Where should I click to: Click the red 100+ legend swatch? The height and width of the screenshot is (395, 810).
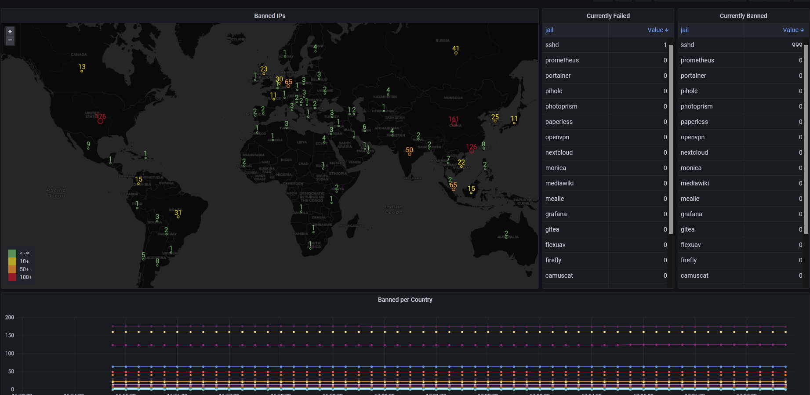coord(12,277)
